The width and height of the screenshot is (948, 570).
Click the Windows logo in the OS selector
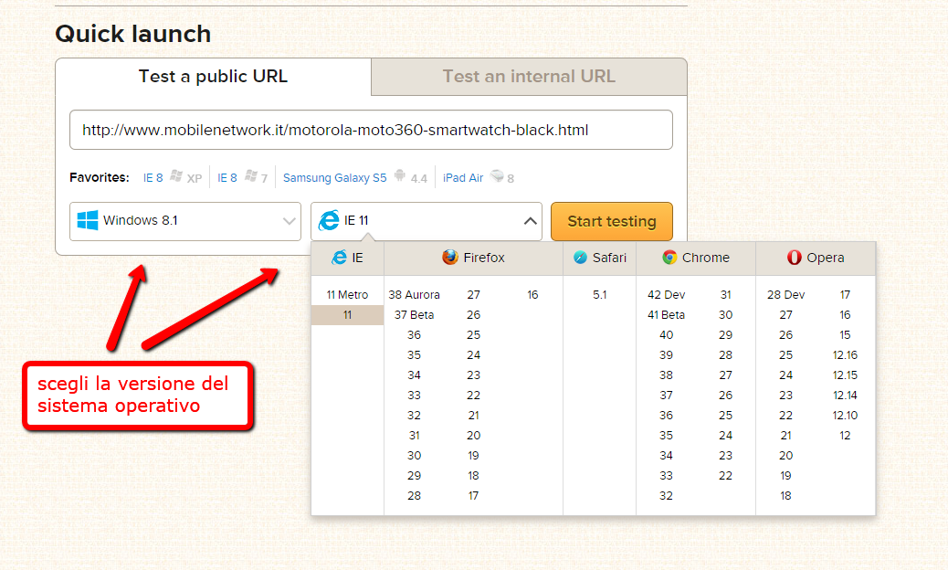point(88,221)
